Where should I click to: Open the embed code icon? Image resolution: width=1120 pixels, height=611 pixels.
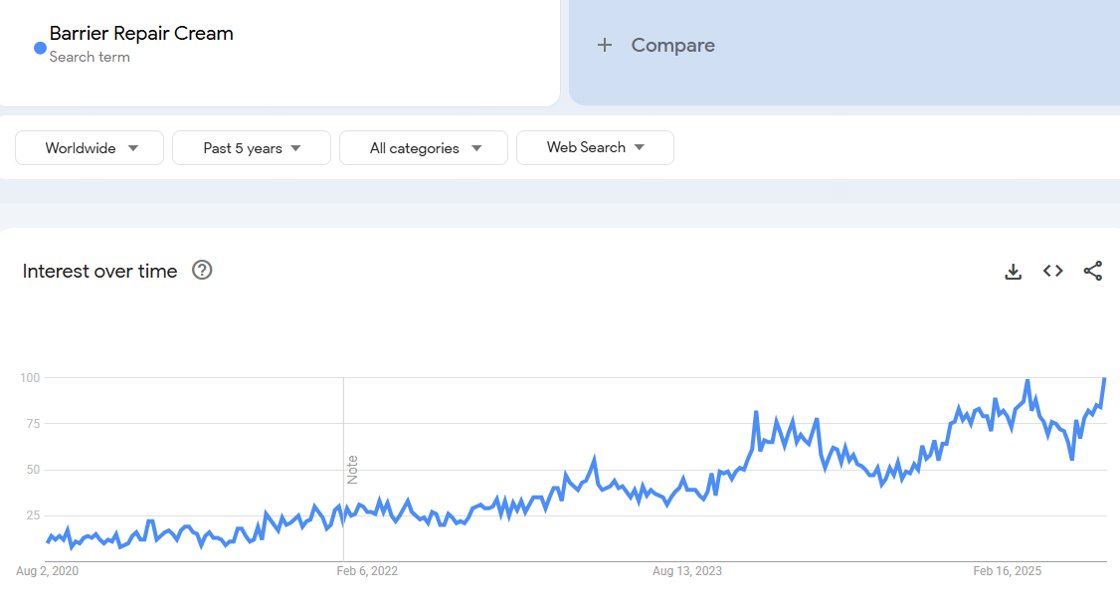pyautogui.click(x=1052, y=271)
